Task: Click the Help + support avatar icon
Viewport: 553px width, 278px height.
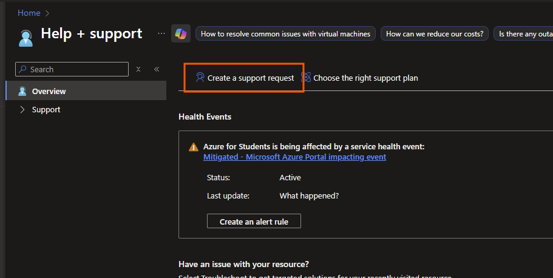Action: [25, 38]
